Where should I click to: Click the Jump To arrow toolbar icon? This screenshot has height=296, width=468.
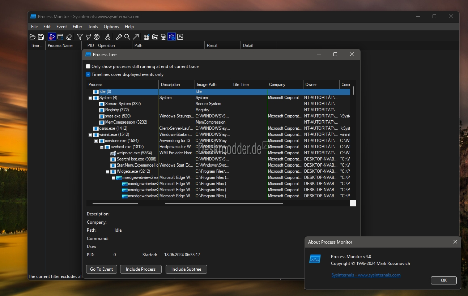[136, 37]
